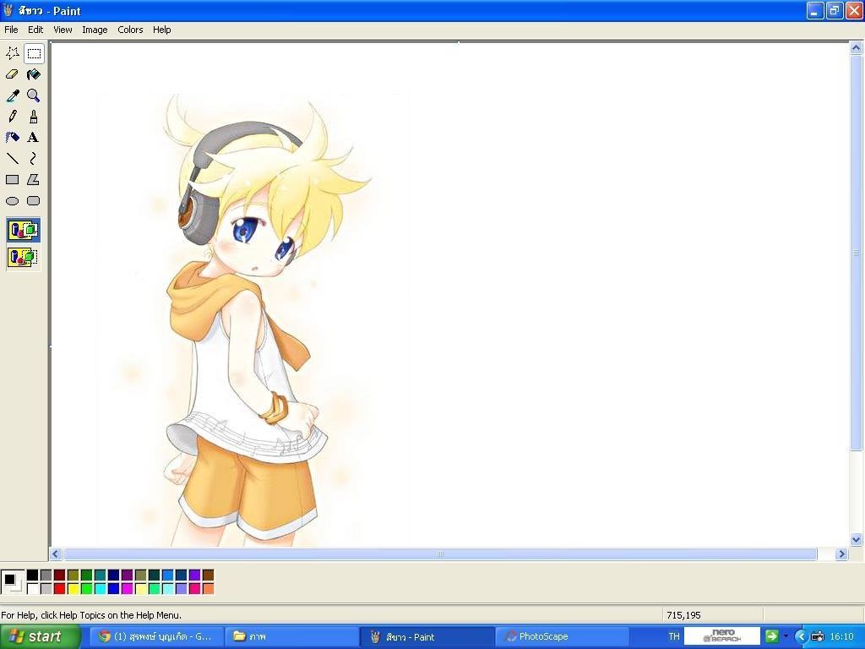Open the Image menu
The image size is (865, 649).
(x=95, y=30)
